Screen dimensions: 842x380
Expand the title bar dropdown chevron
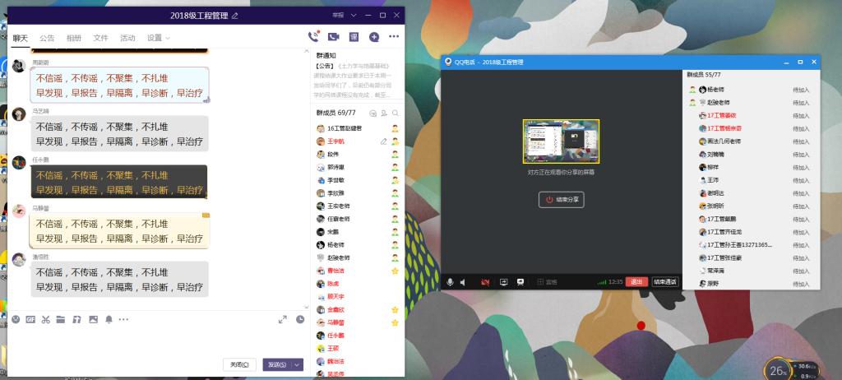(353, 16)
